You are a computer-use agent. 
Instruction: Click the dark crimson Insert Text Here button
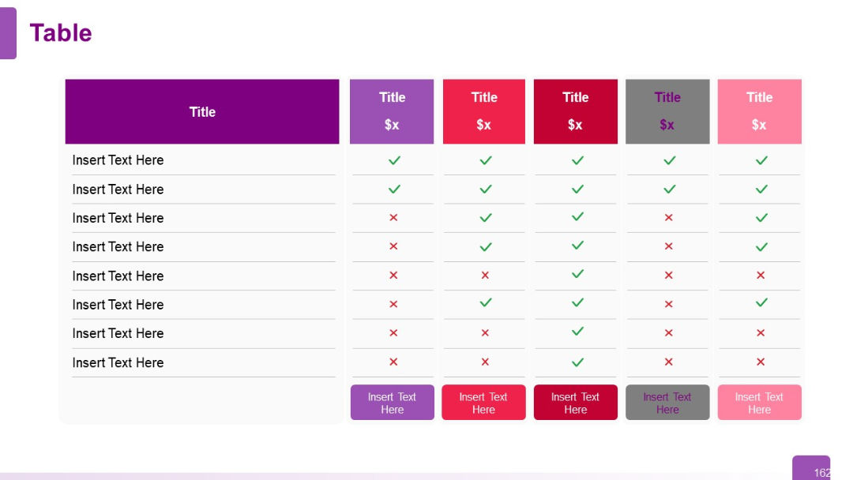click(x=576, y=403)
